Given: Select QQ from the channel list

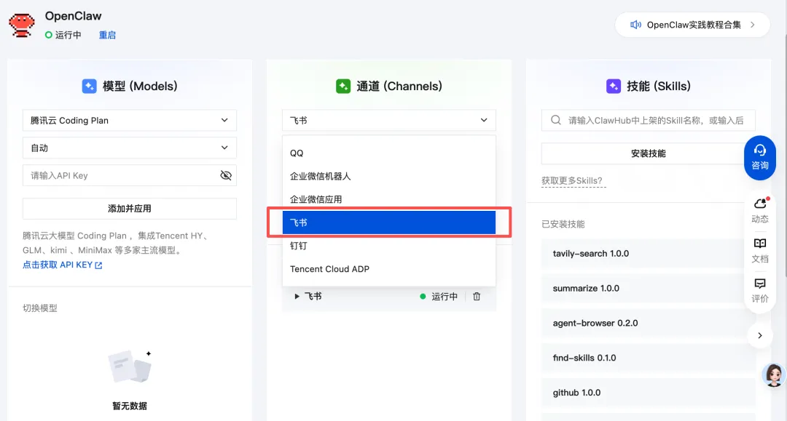Looking at the screenshot, I should [x=389, y=153].
